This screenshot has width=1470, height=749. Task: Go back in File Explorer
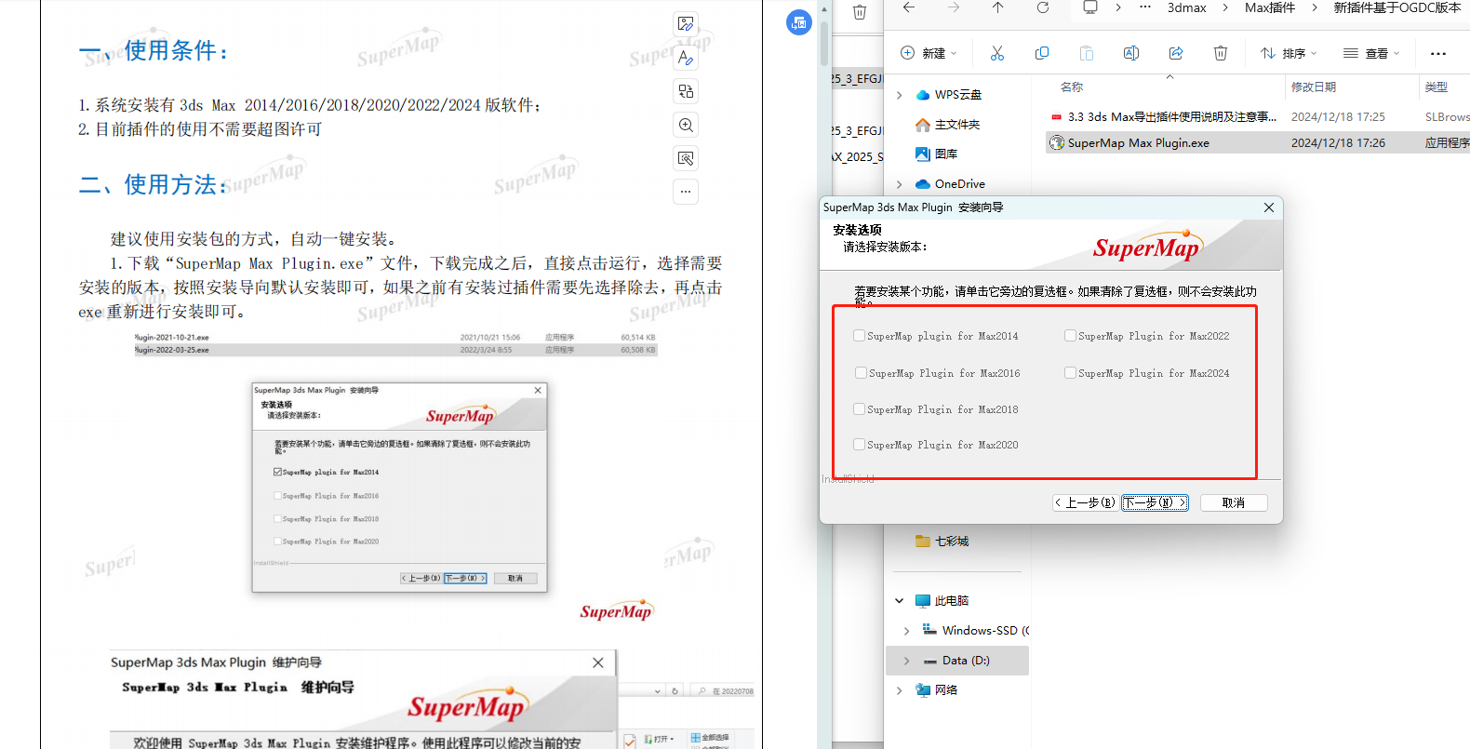[909, 7]
